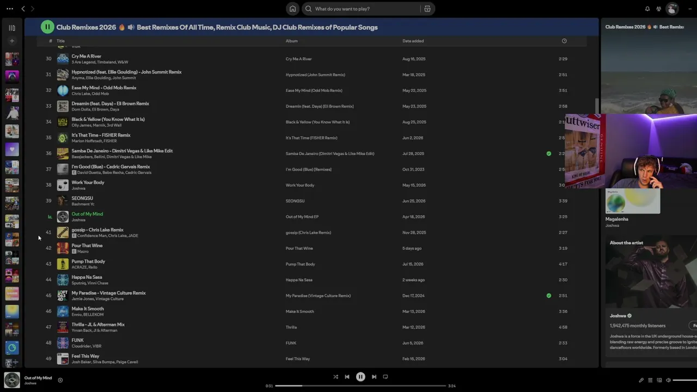This screenshot has width=697, height=392.
Task: Seek using the playback progress bar
Action: click(x=360, y=385)
